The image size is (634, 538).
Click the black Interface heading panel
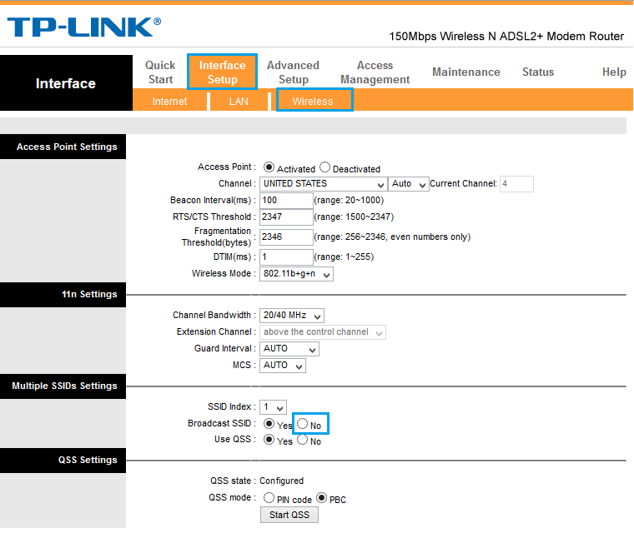pos(66,82)
